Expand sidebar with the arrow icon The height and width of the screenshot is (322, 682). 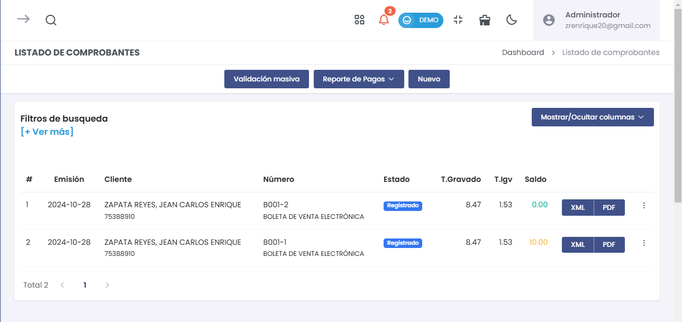[x=23, y=20]
